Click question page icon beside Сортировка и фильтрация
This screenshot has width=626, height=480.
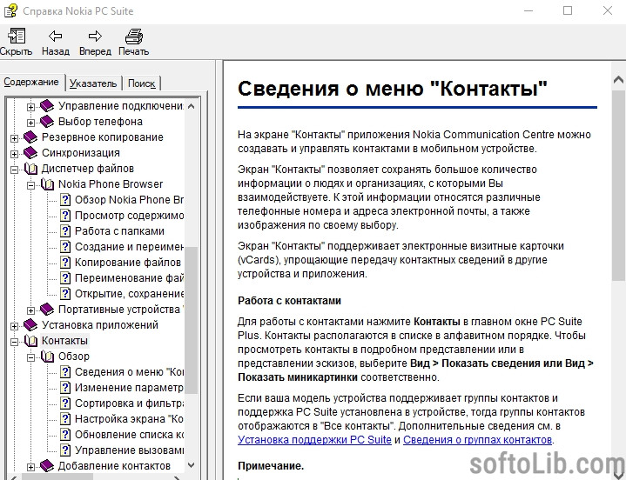pos(65,403)
